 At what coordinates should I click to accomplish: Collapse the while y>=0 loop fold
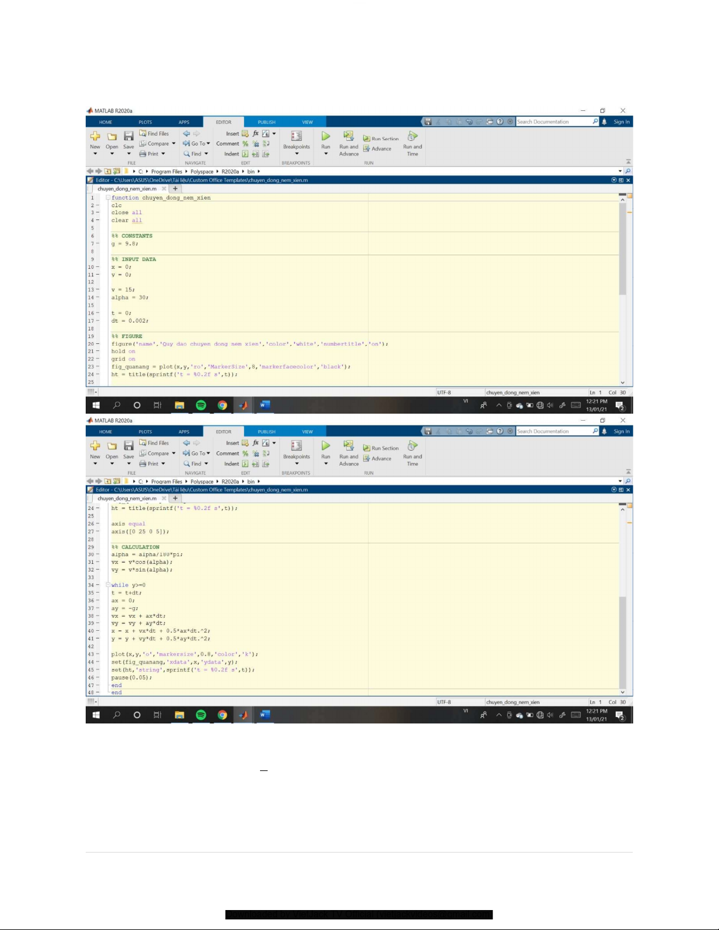click(x=108, y=585)
